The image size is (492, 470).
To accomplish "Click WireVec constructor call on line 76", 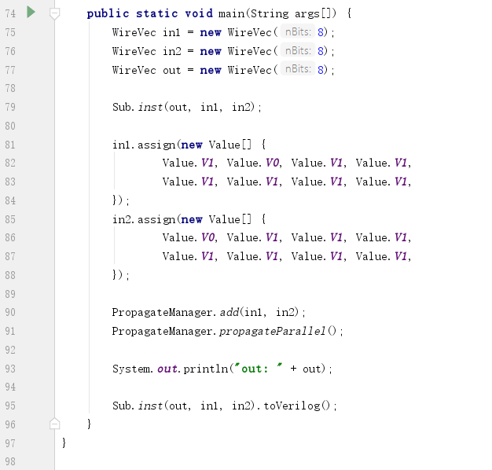I will point(250,51).
